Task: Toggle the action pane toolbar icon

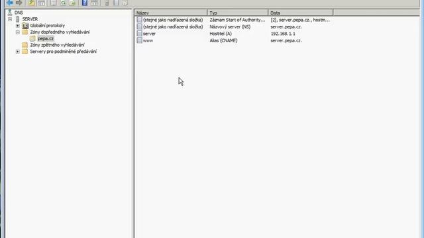Action: pos(94,3)
